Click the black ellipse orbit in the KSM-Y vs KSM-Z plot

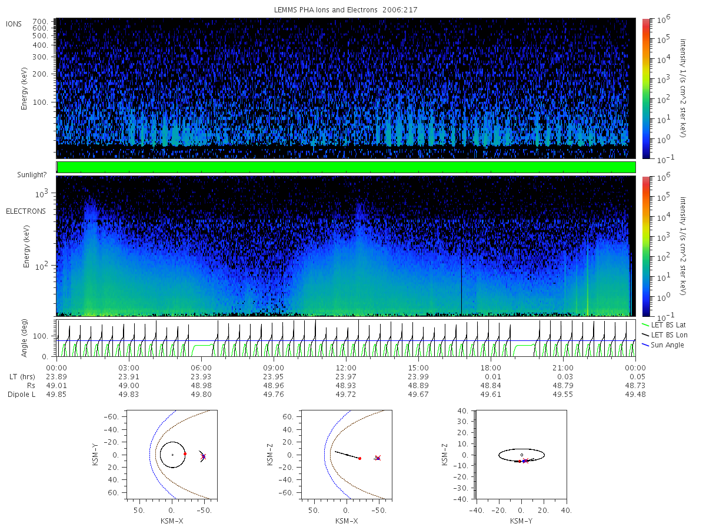(522, 455)
